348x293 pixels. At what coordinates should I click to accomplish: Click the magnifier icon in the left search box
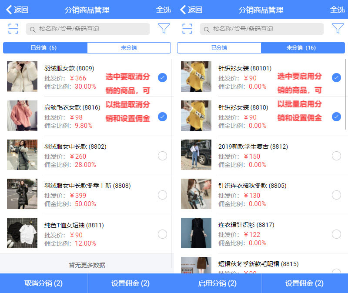33,29
